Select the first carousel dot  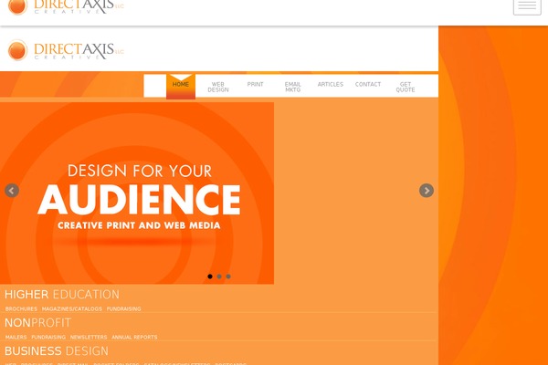(210, 276)
